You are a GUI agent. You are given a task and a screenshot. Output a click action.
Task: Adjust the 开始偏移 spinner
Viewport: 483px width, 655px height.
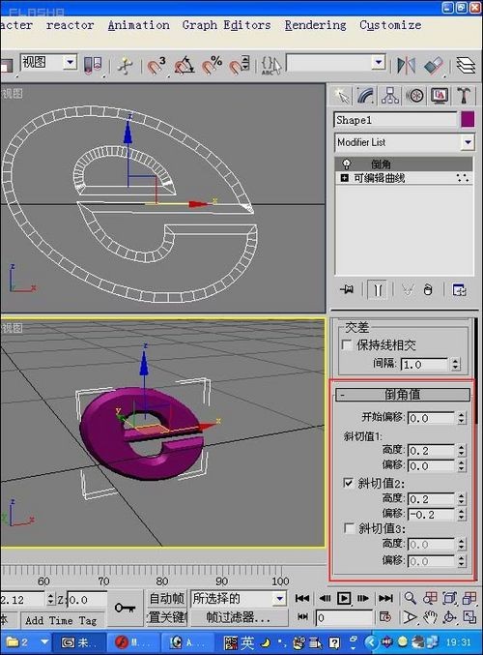462,418
